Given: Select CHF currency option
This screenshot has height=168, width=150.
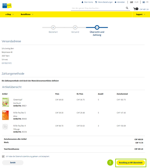Looking at the screenshot, I should point(131,2).
